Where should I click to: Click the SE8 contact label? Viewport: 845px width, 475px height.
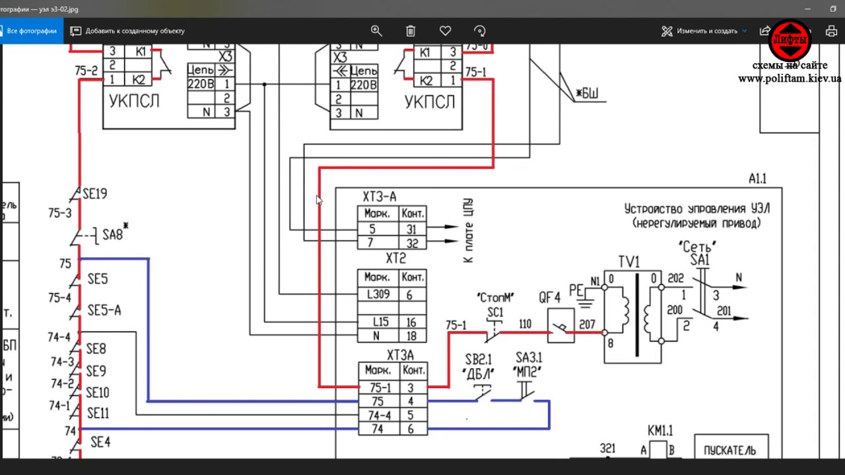pos(96,349)
